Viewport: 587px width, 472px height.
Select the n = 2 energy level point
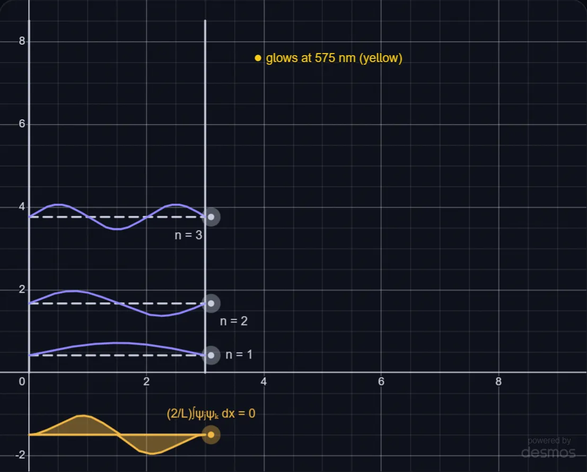(211, 303)
